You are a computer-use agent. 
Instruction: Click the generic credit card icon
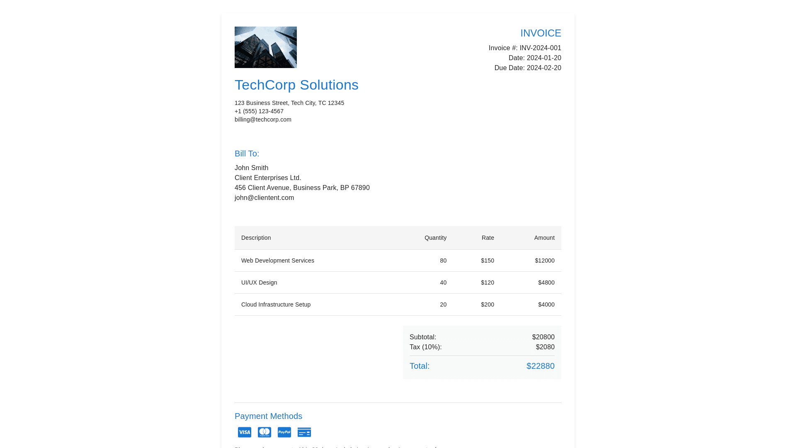click(304, 432)
